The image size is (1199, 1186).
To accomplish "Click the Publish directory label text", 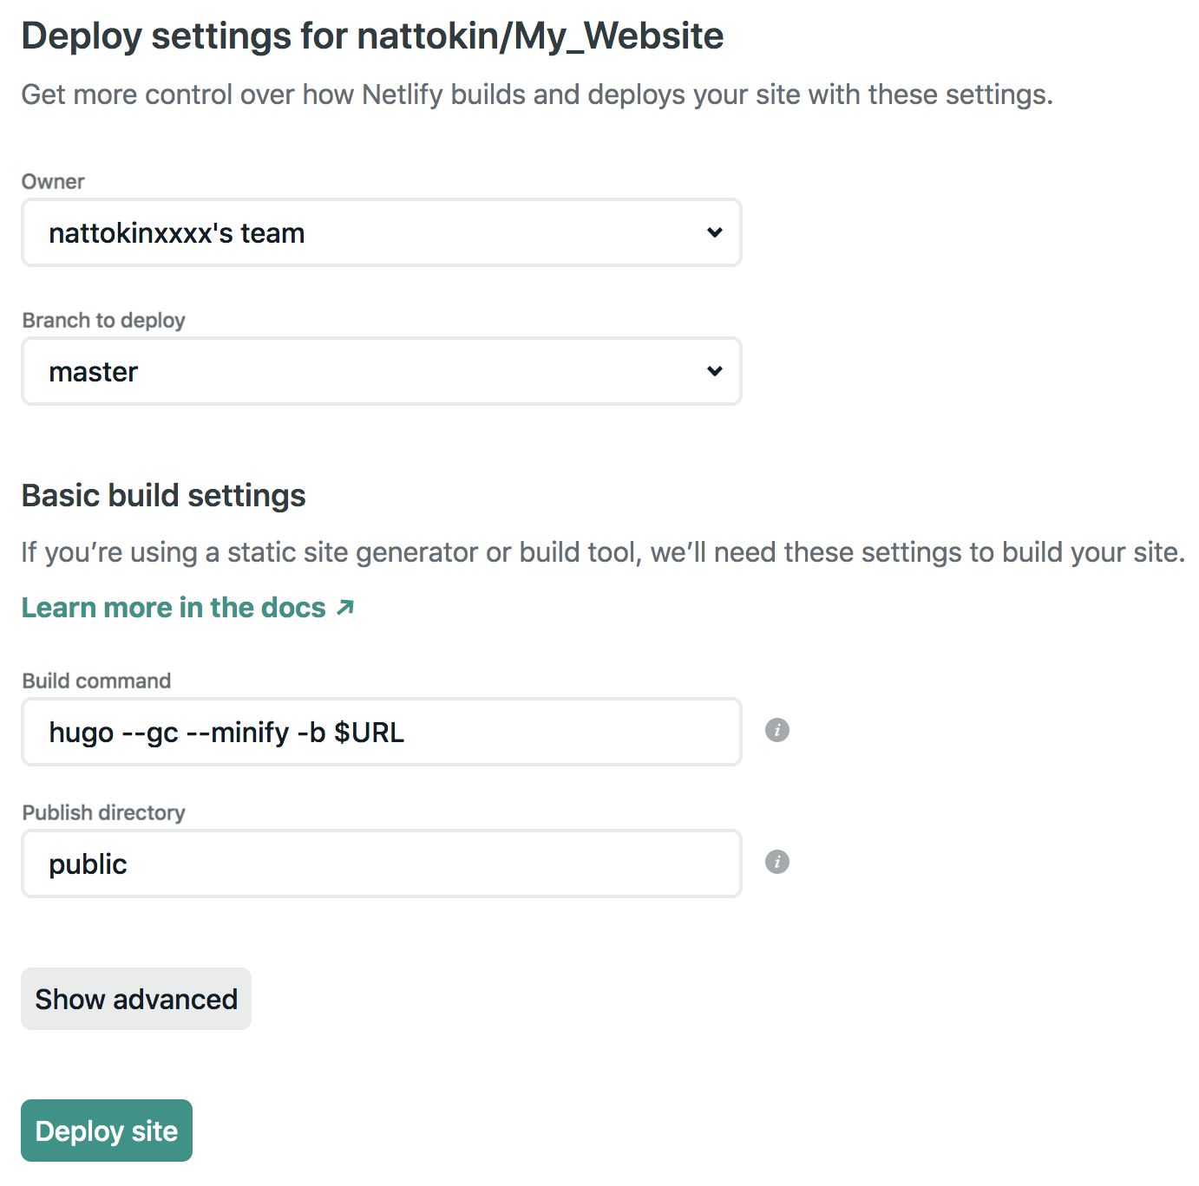I will 103,813.
